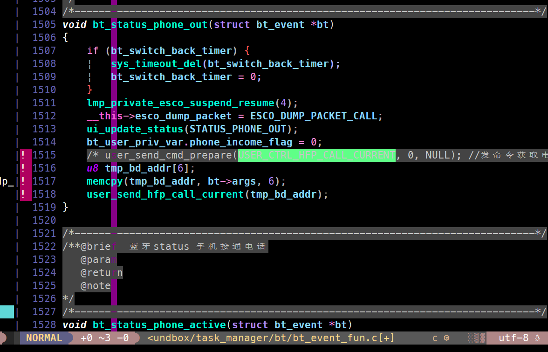Click the dotted pattern block in statusline

point(477,338)
